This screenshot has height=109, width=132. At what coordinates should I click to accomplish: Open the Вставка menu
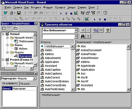(36, 7)
